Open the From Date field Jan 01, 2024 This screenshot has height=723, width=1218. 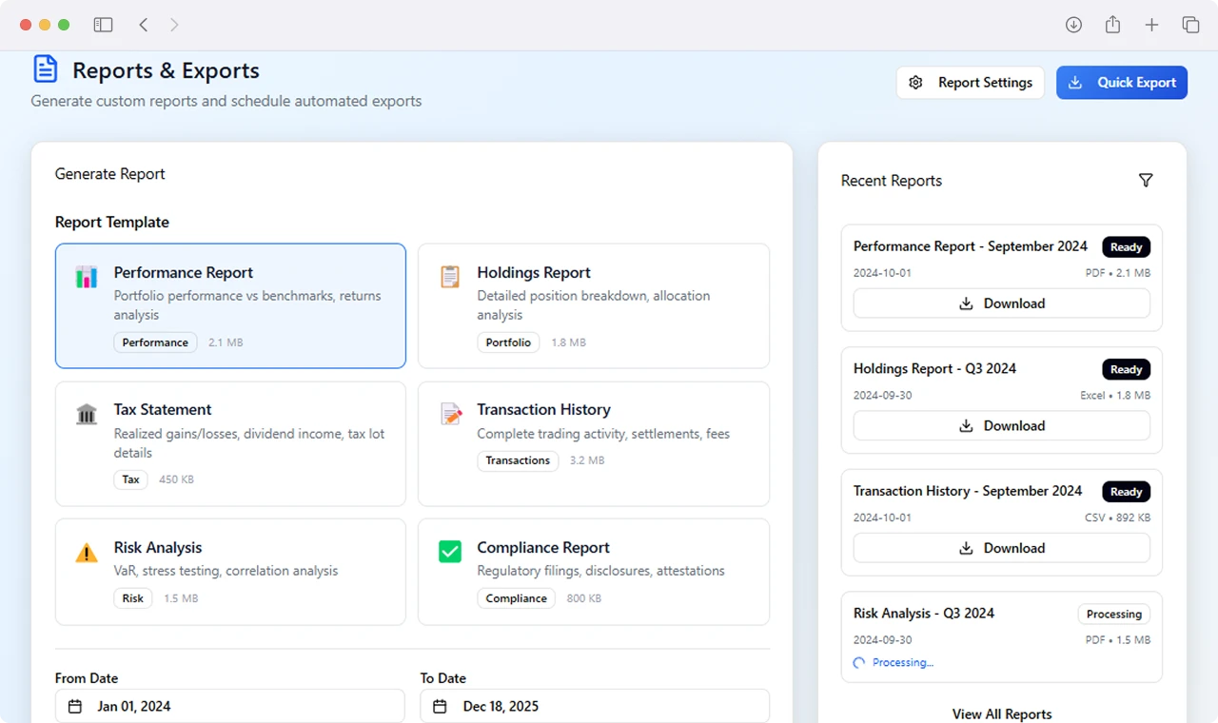[x=229, y=706]
